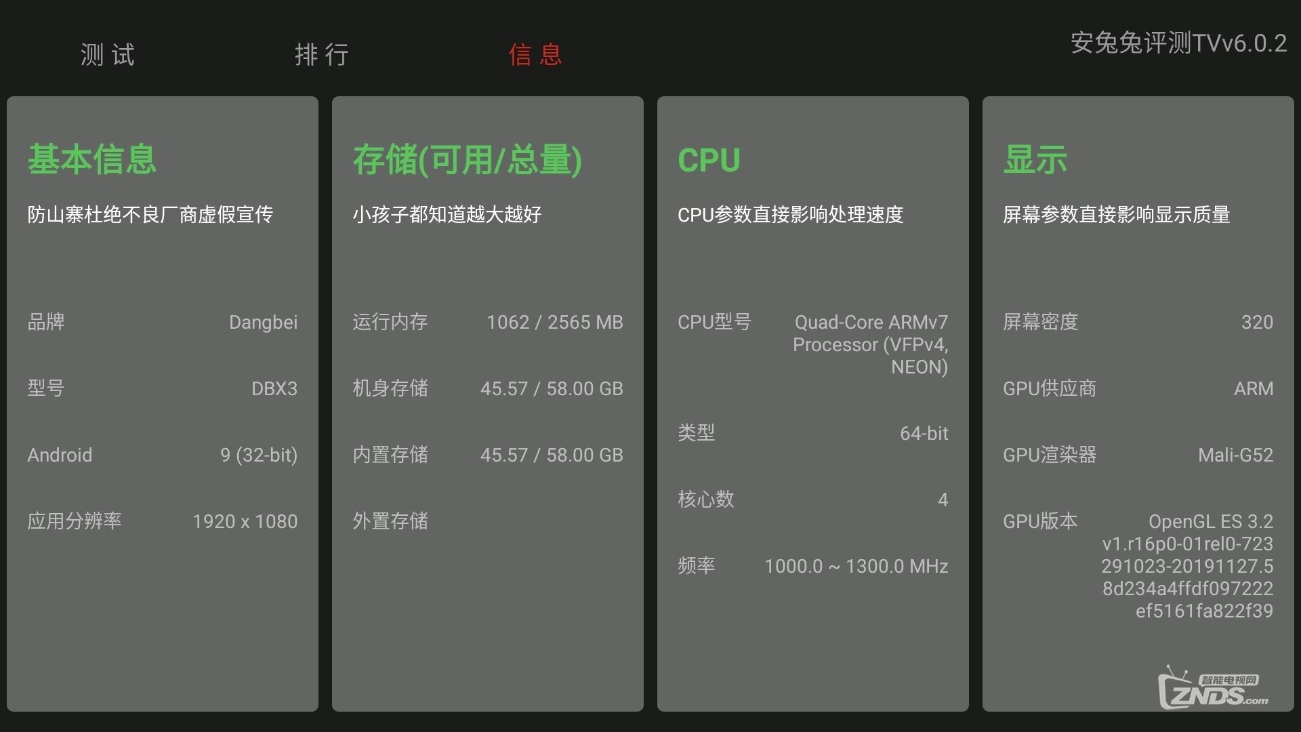Click the screen density value 320
Viewport: 1301px width, 732px height.
click(1258, 322)
